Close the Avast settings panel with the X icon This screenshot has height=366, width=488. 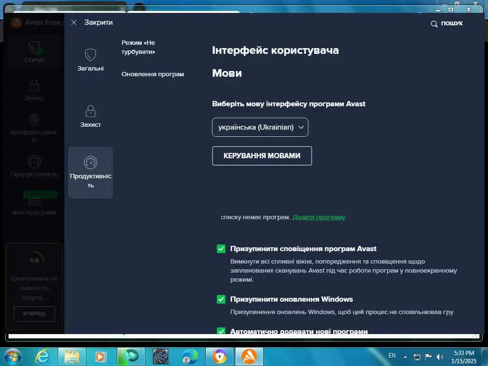[74, 22]
